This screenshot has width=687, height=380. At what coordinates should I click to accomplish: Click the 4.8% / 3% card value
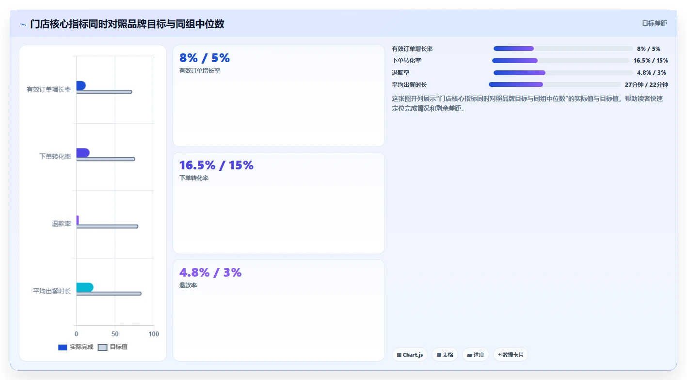[x=210, y=273]
